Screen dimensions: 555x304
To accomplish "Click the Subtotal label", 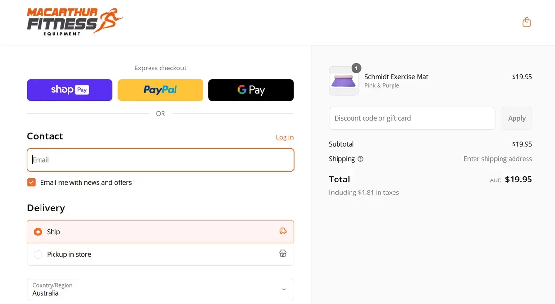I will point(341,144).
